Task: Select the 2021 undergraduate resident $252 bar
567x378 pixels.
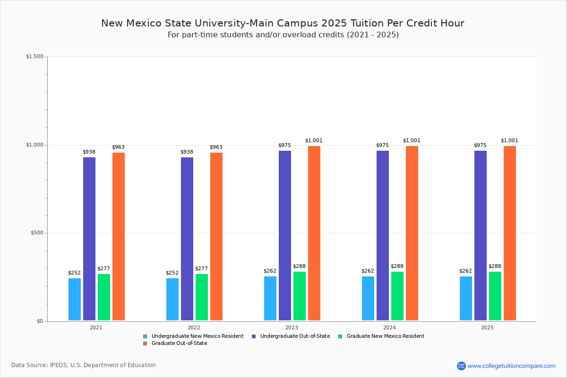Action: (x=75, y=299)
